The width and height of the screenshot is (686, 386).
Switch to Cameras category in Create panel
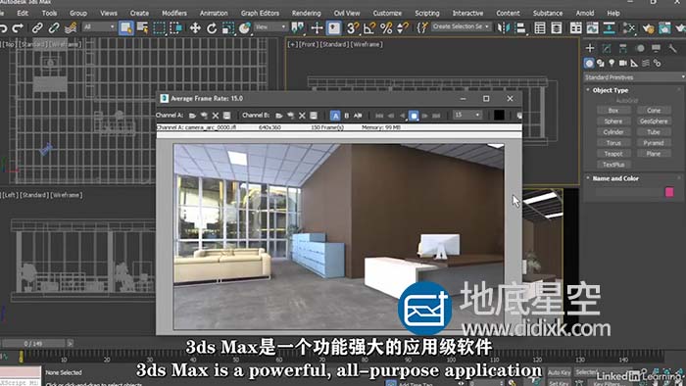(622, 64)
